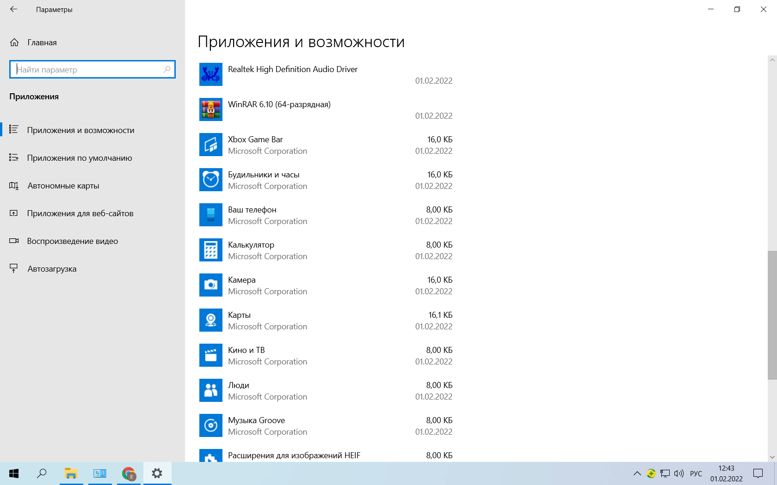Go back with the arrow icon in Параметры
Screen dimensions: 777x485
13,9
